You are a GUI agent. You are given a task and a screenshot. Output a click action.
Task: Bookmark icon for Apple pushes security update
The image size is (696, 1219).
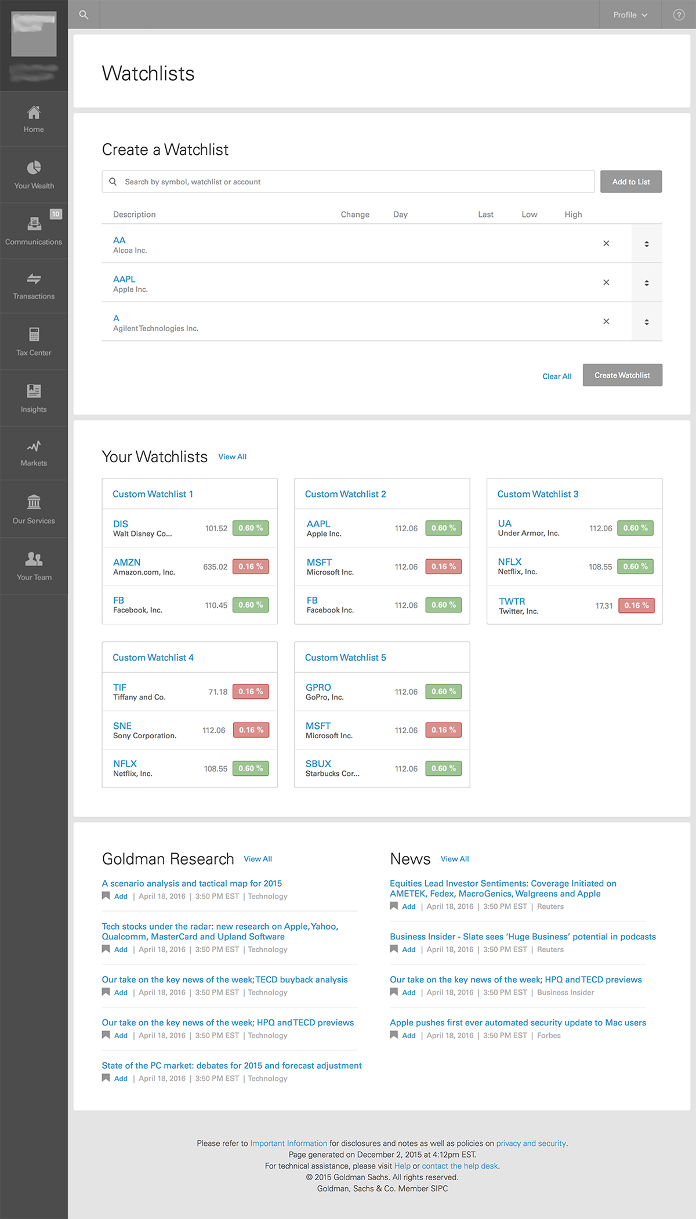394,1035
